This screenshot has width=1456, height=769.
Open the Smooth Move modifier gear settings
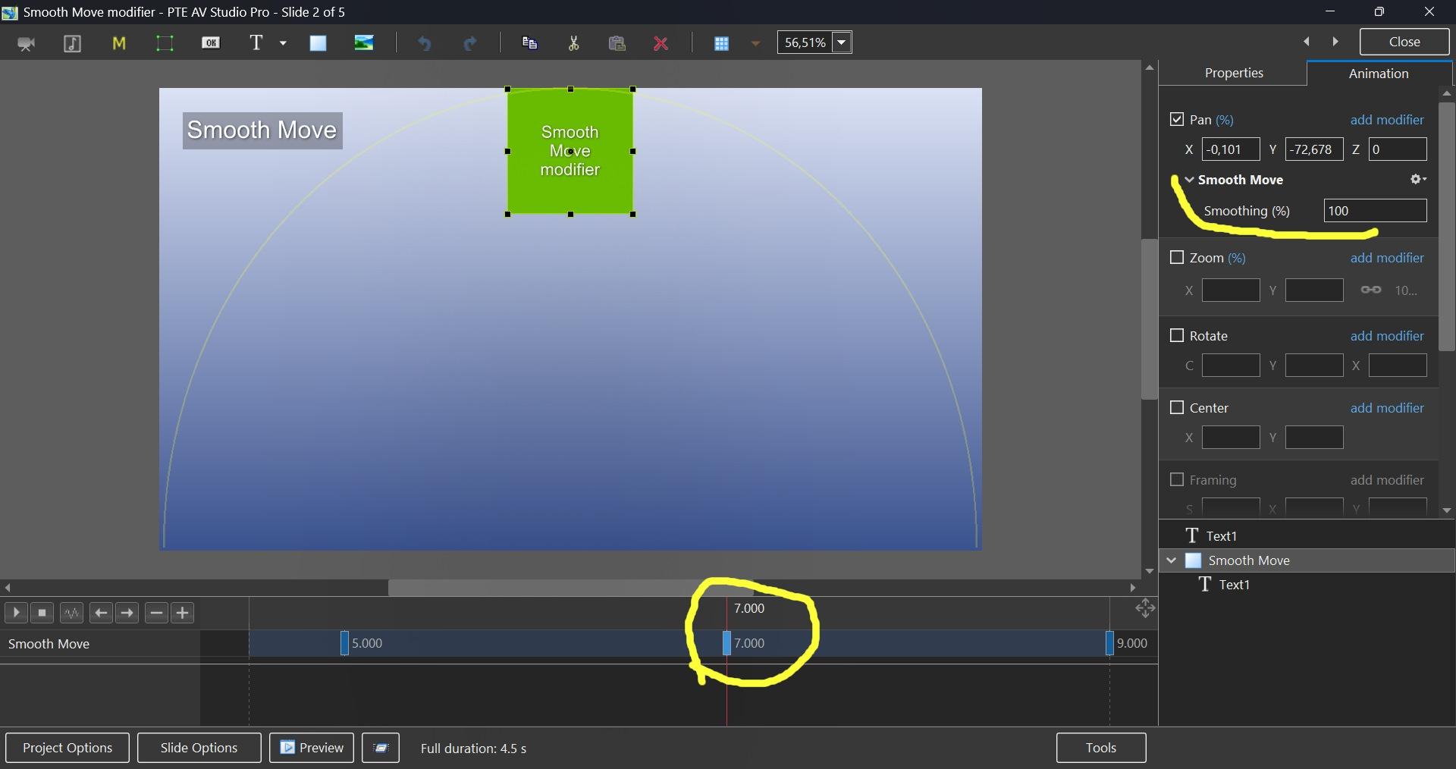[1417, 180]
